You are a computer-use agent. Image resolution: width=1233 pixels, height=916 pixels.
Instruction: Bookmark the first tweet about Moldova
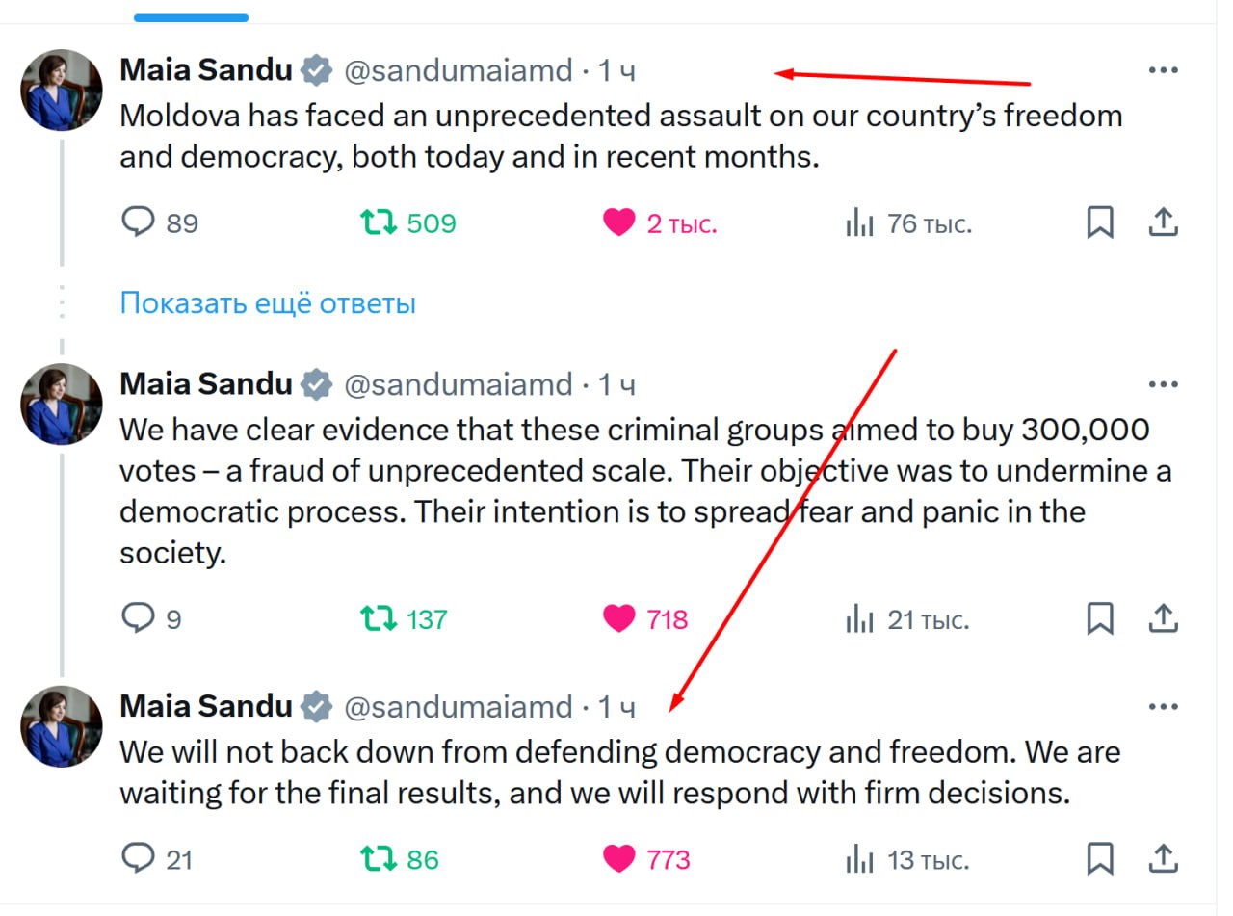1100,222
